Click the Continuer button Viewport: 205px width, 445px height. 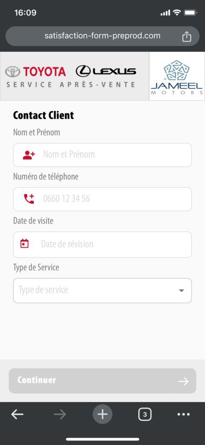point(102,381)
